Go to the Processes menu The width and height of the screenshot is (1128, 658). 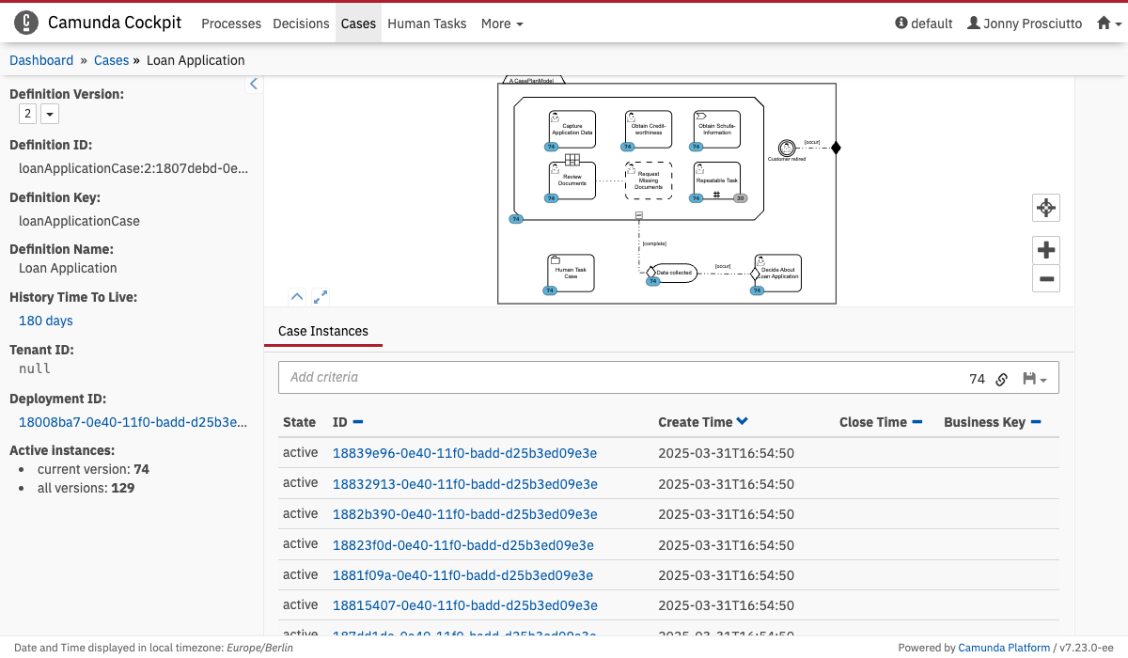coord(231,23)
